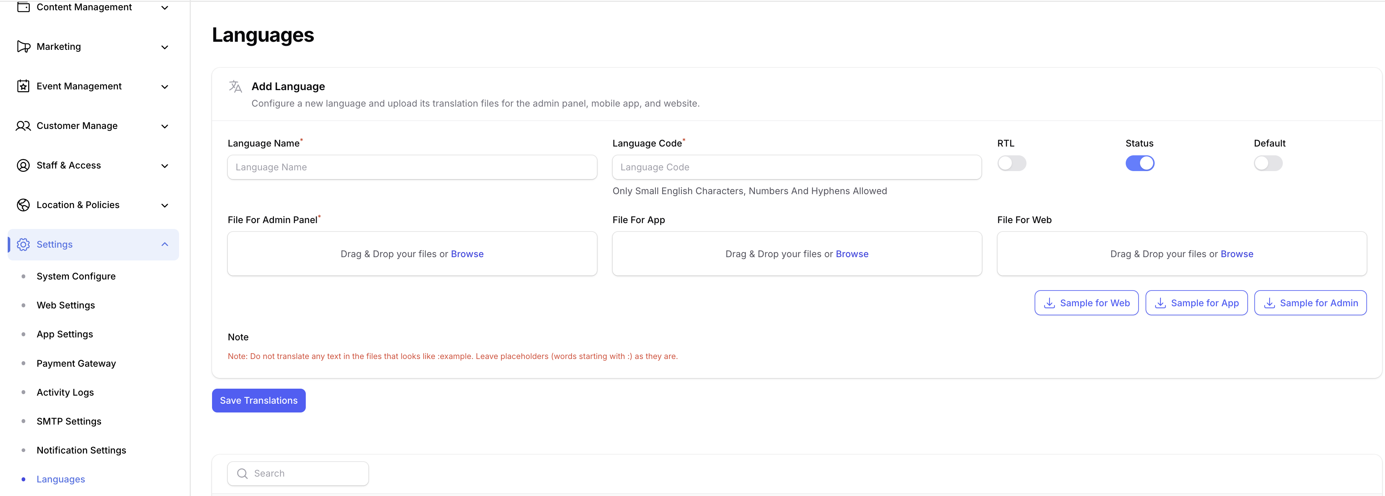Focus the Language Name input field

[x=412, y=167]
